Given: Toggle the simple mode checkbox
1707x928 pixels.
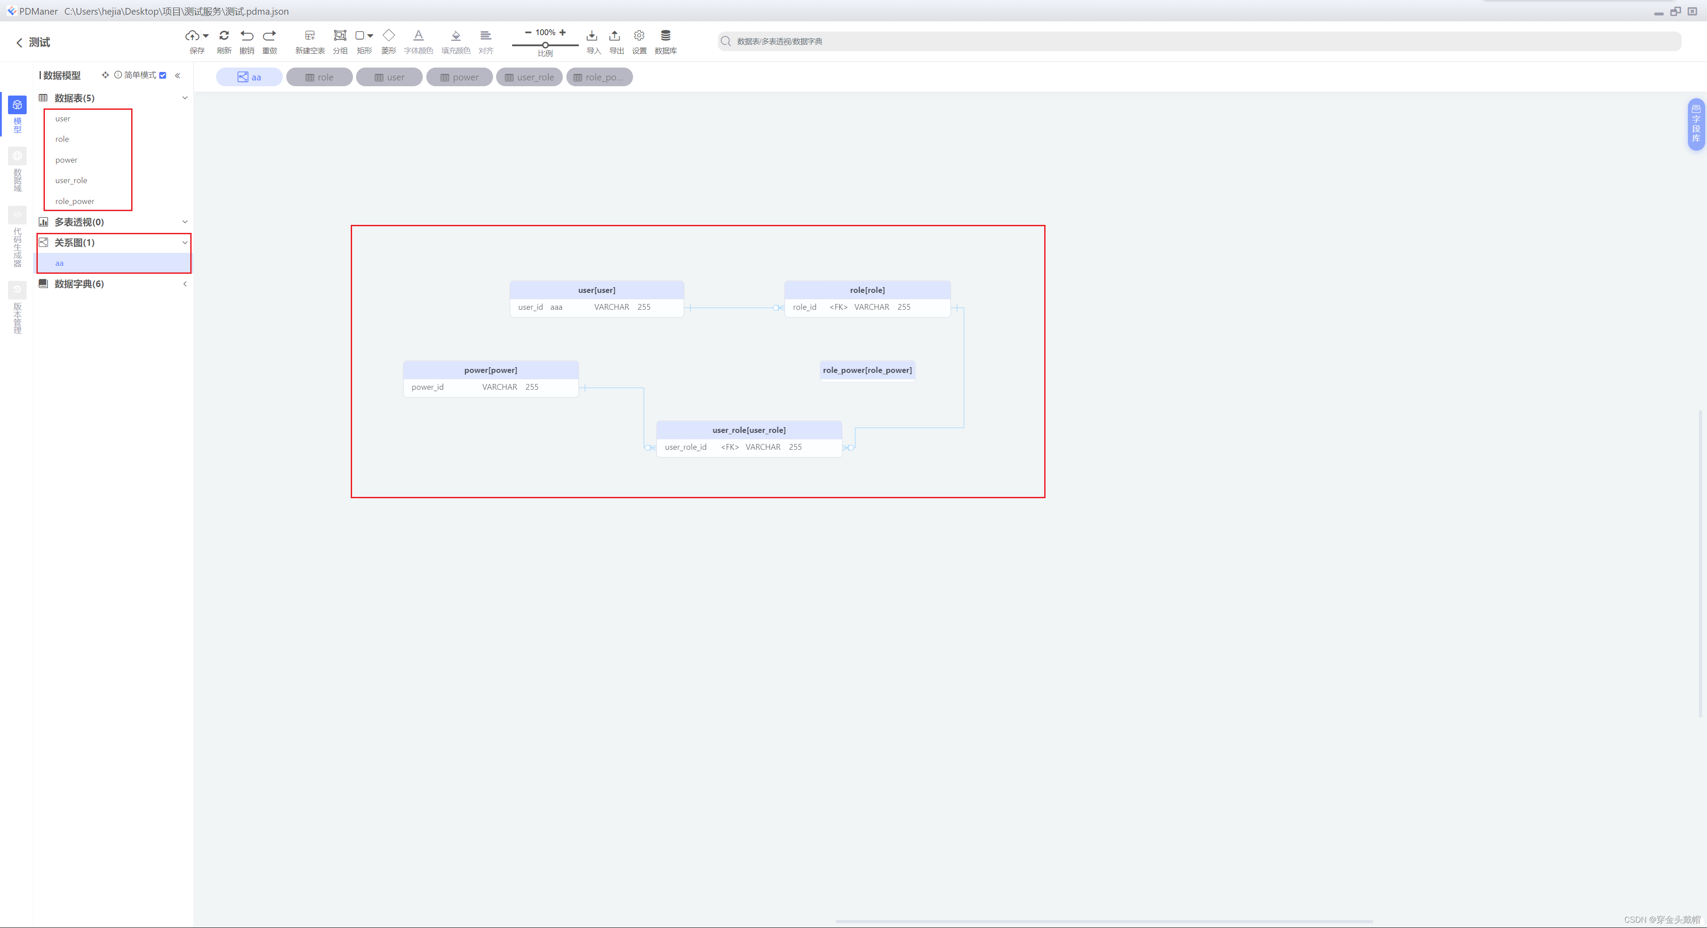Looking at the screenshot, I should click(x=163, y=76).
